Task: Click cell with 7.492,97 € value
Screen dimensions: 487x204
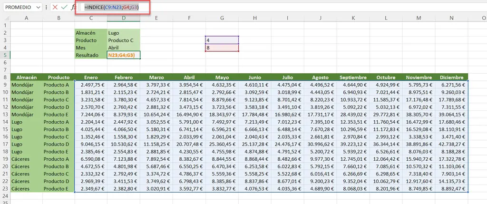Action: 222,122
